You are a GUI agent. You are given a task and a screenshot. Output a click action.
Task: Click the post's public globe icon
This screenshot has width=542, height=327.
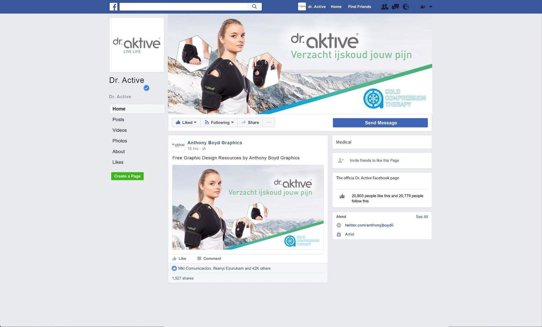coord(204,149)
